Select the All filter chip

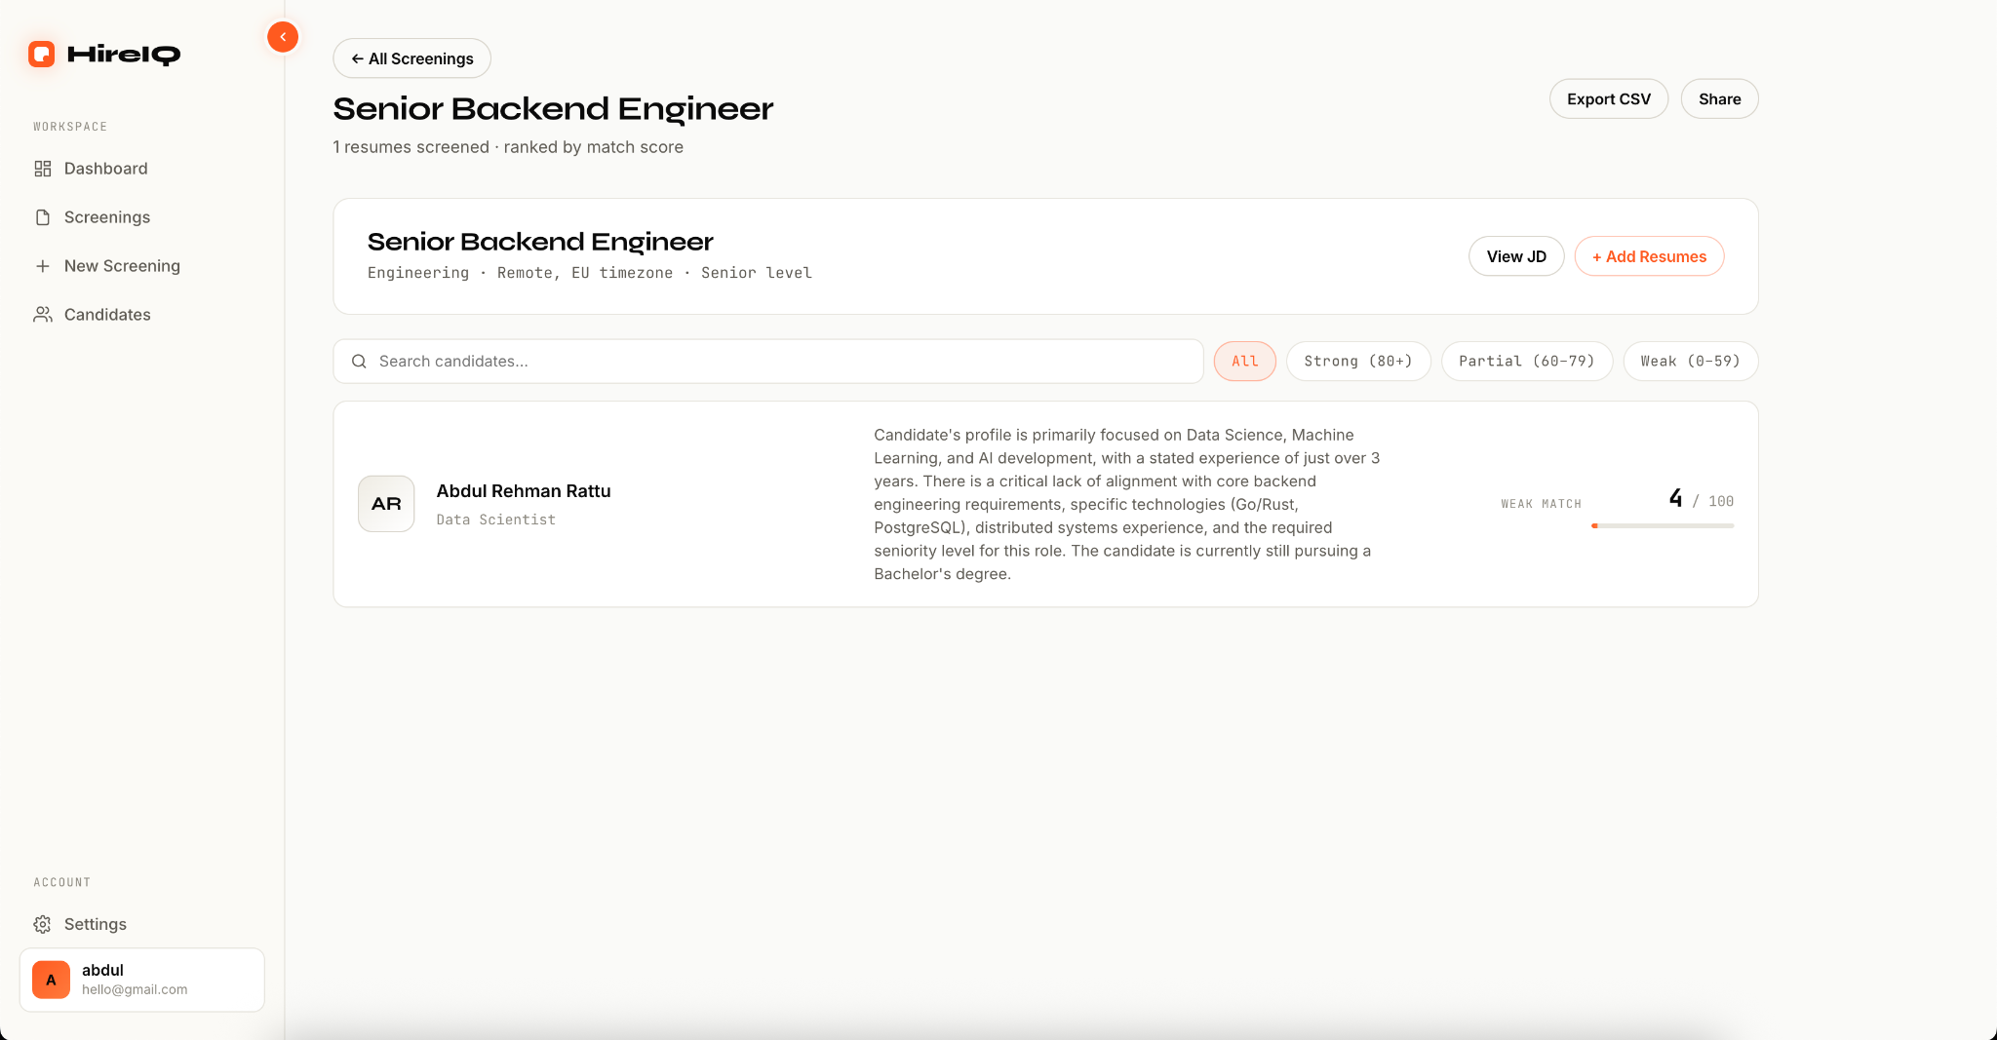(1244, 362)
